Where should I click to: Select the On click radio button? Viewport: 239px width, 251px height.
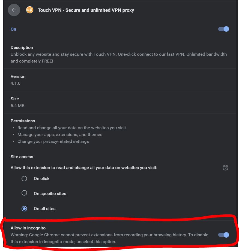[x=24, y=178]
